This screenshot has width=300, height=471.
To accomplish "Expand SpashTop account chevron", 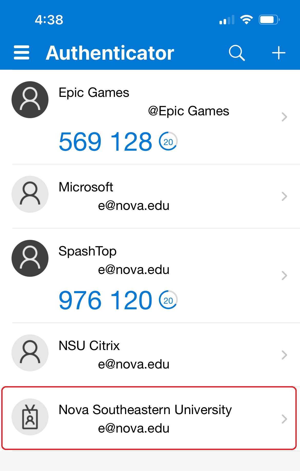I will click(x=284, y=275).
